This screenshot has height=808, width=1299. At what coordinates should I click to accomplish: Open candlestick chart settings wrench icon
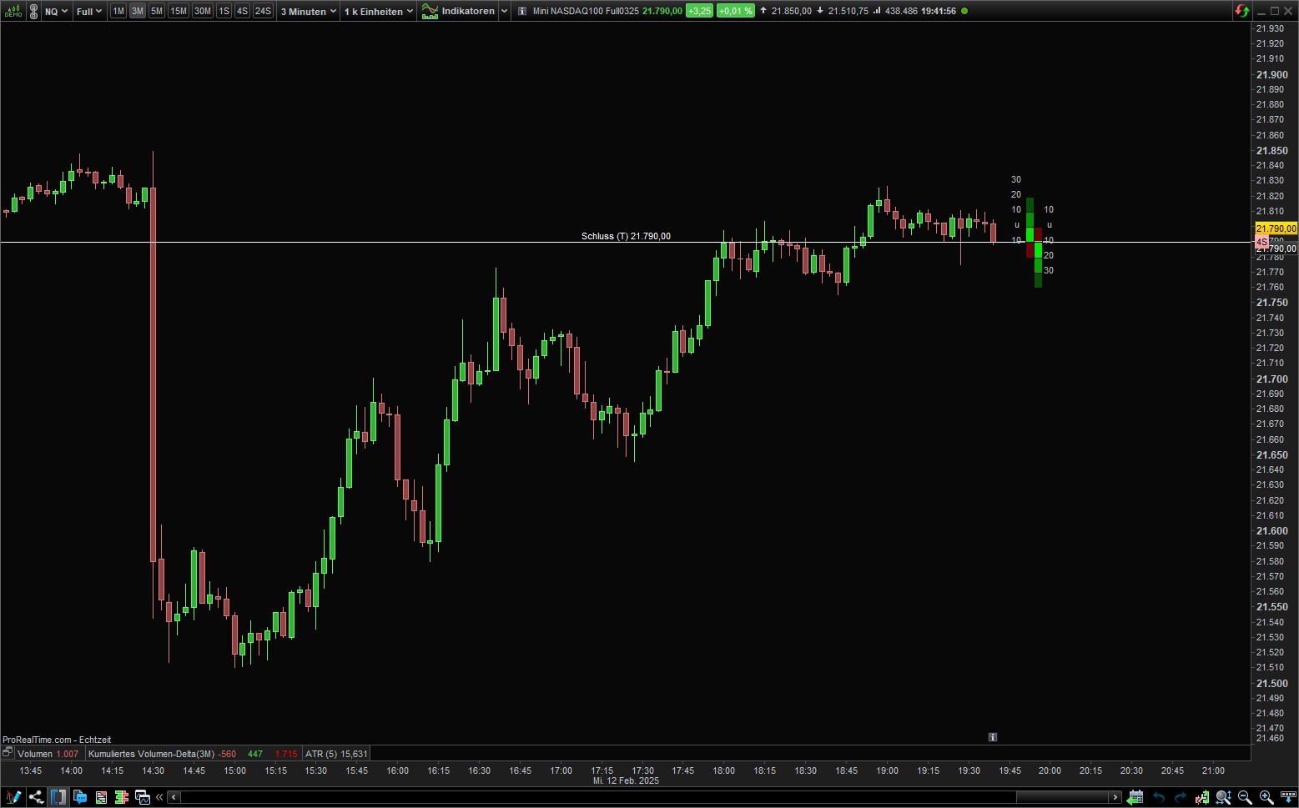pos(1202,797)
